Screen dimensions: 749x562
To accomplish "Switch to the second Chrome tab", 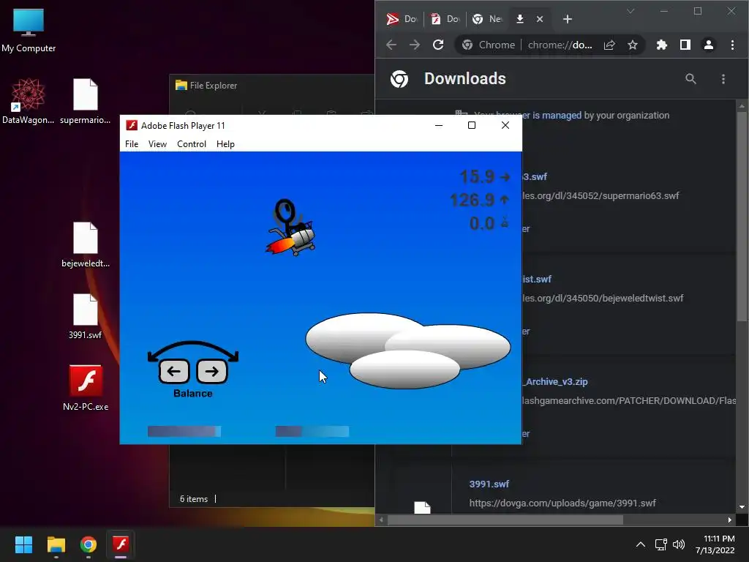I will (x=445, y=19).
